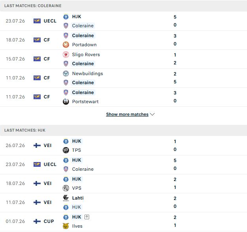Click the VPS club logo
The image size is (247, 232).
coord(66,188)
